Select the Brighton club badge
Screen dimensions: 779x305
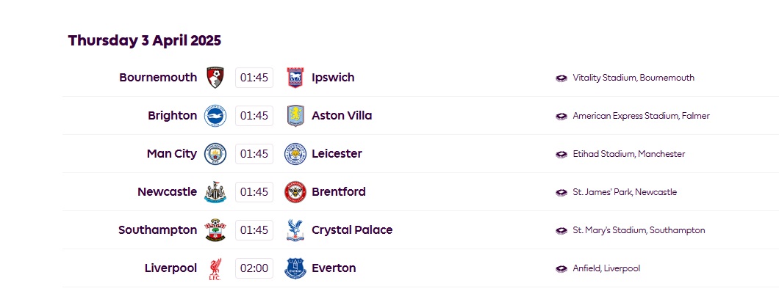pyautogui.click(x=215, y=116)
